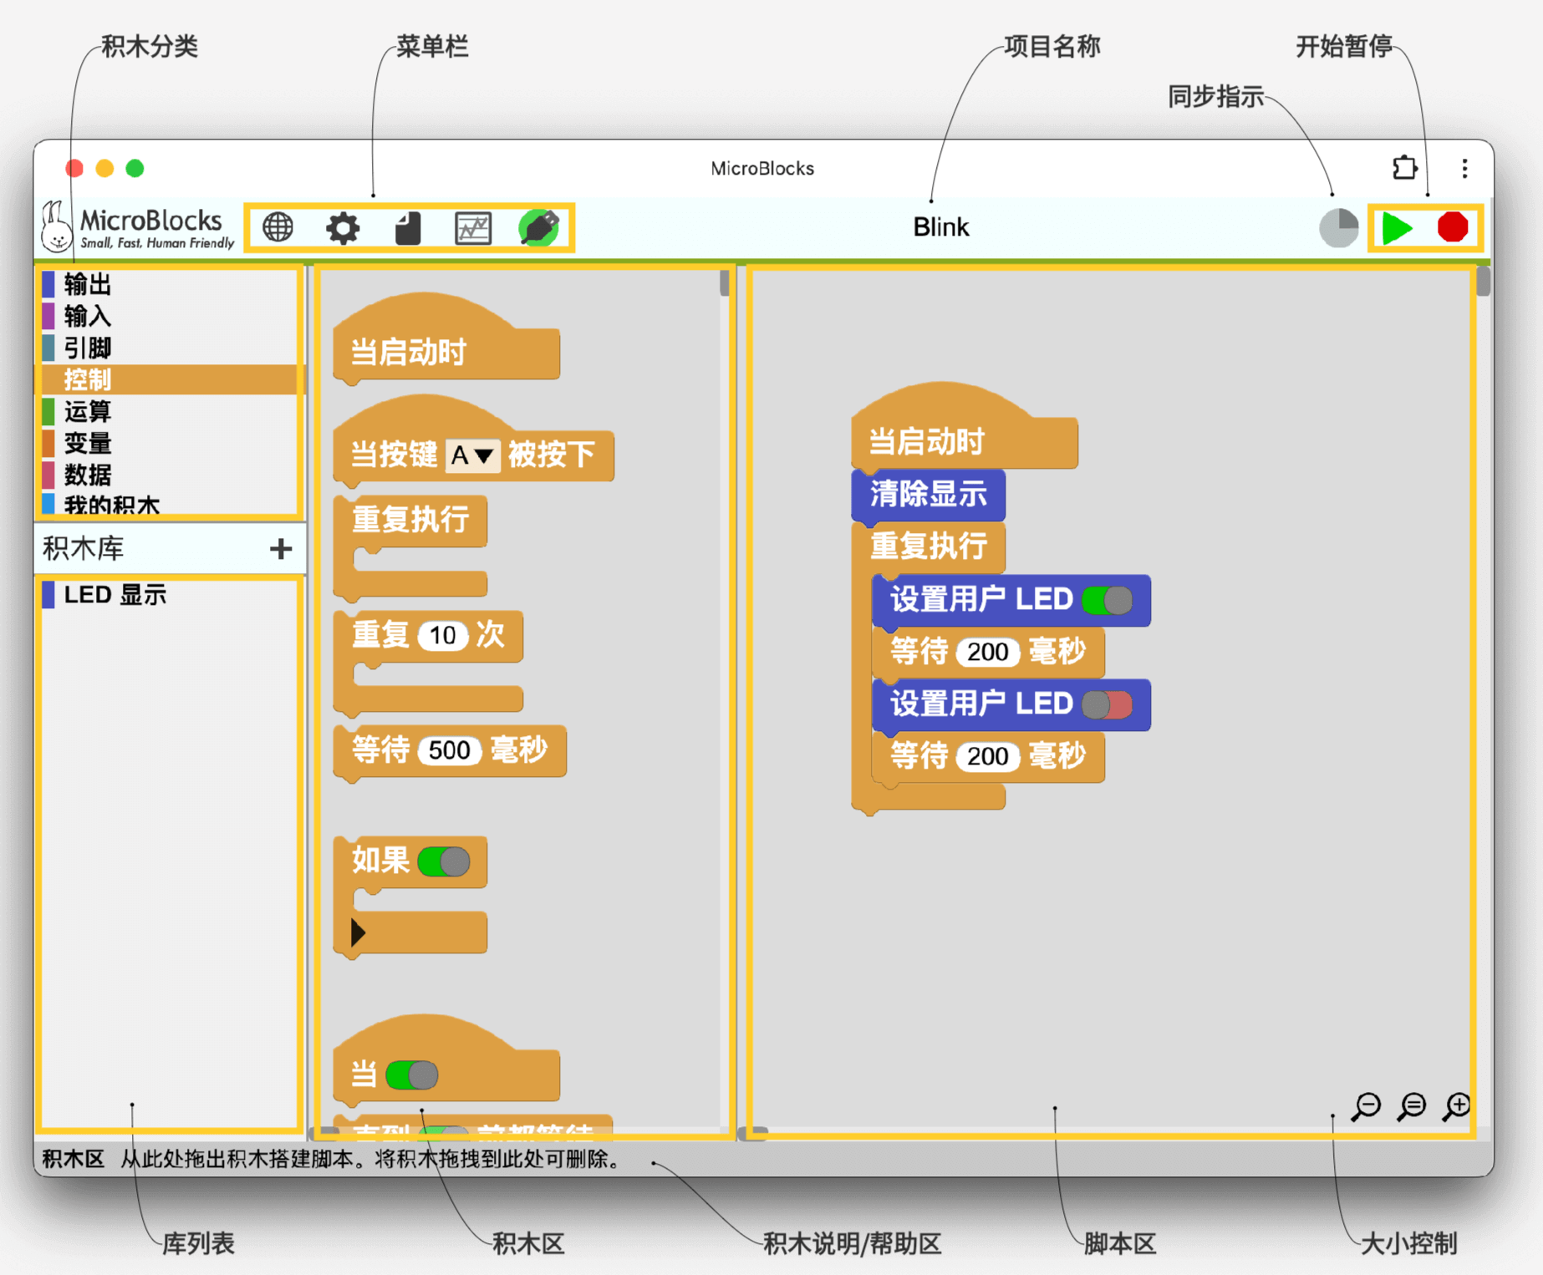This screenshot has width=1543, height=1275.
Task: Select the 变量 block category
Action: pos(170,443)
